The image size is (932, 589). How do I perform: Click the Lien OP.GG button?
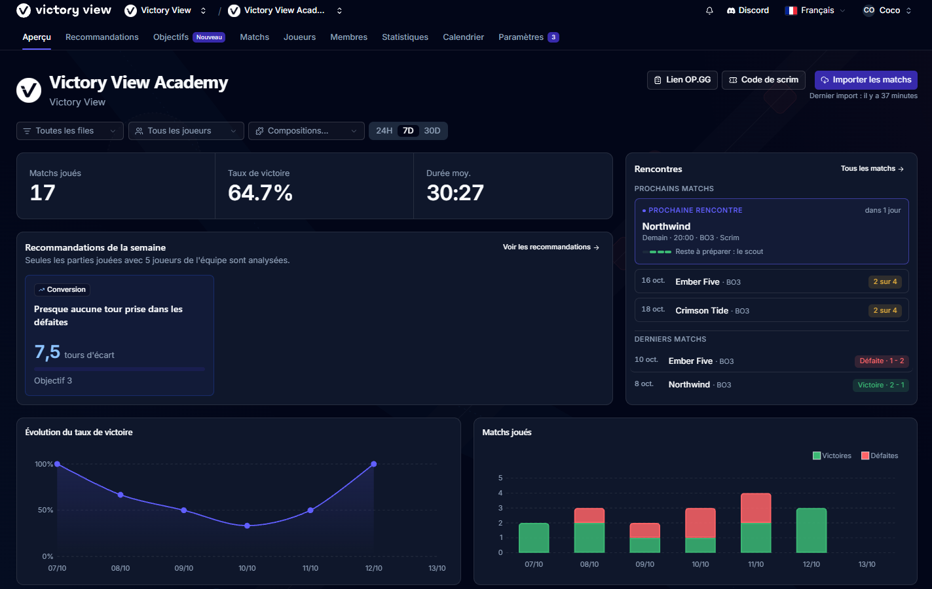682,80
